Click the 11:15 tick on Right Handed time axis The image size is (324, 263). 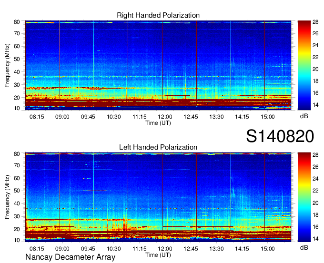[140, 117]
